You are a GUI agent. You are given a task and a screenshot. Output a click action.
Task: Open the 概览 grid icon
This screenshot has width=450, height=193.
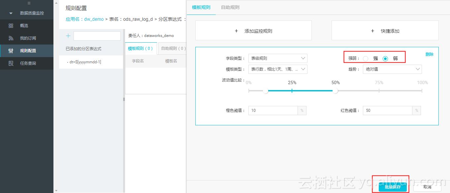[11, 26]
